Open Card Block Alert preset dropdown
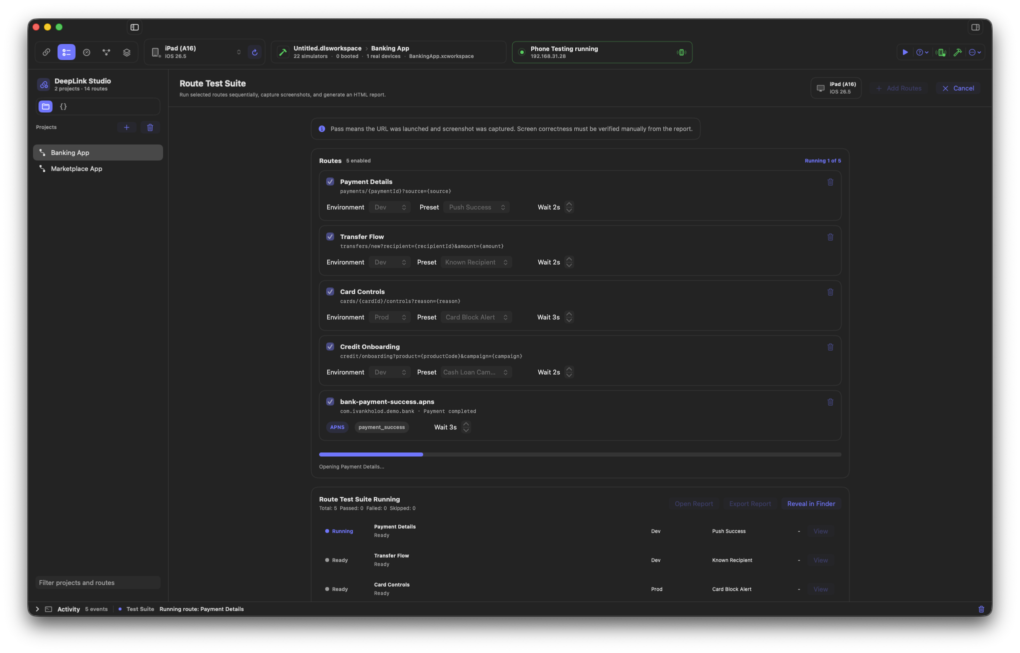The width and height of the screenshot is (1020, 653). pos(476,317)
